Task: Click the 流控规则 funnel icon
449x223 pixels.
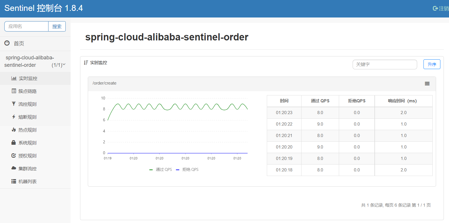Action: 13,104
